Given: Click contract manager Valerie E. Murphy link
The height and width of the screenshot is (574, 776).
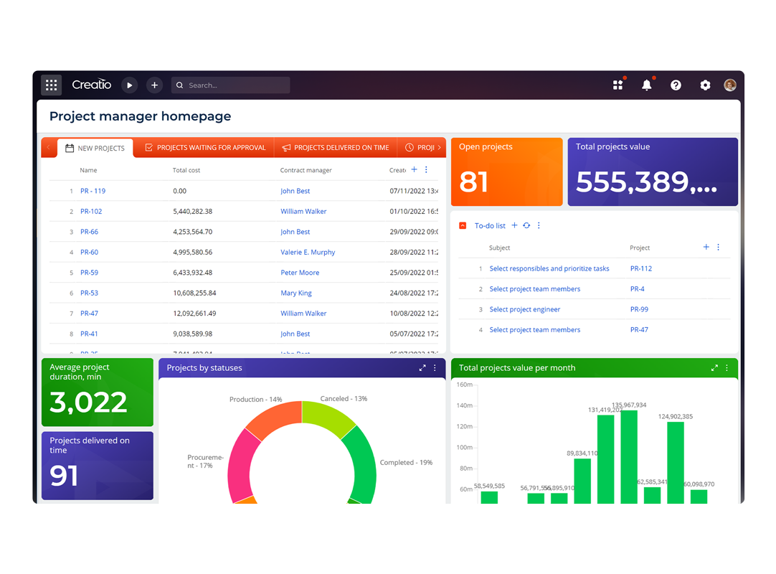Looking at the screenshot, I should click(x=307, y=252).
